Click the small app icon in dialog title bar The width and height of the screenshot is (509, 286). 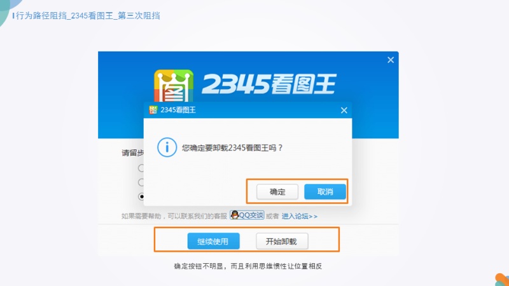[x=153, y=110]
